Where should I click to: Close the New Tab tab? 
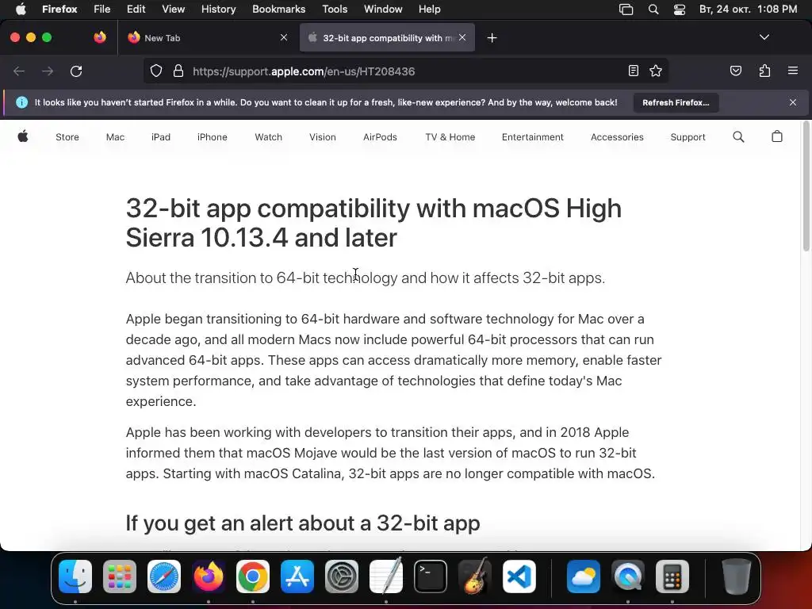(284, 37)
